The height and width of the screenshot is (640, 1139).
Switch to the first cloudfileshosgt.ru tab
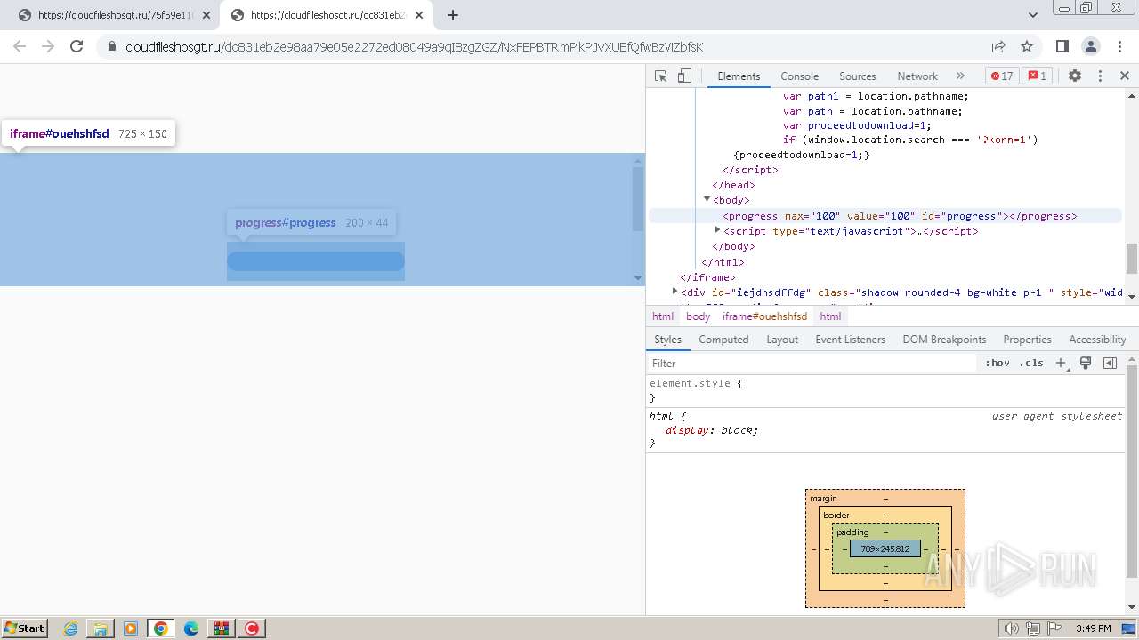pyautogui.click(x=115, y=15)
